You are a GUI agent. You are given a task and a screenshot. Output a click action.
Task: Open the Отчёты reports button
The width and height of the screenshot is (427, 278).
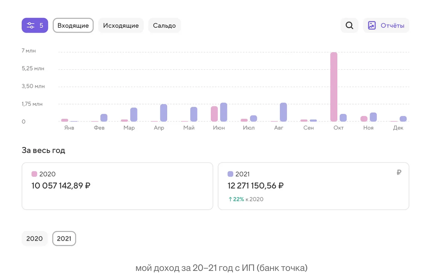tap(386, 25)
